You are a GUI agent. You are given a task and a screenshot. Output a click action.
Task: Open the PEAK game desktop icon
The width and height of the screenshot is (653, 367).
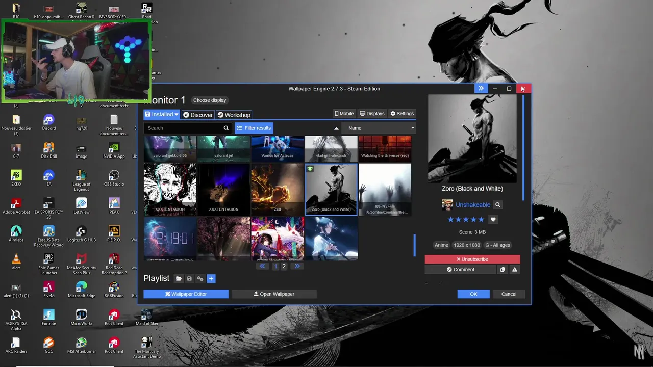tap(114, 206)
